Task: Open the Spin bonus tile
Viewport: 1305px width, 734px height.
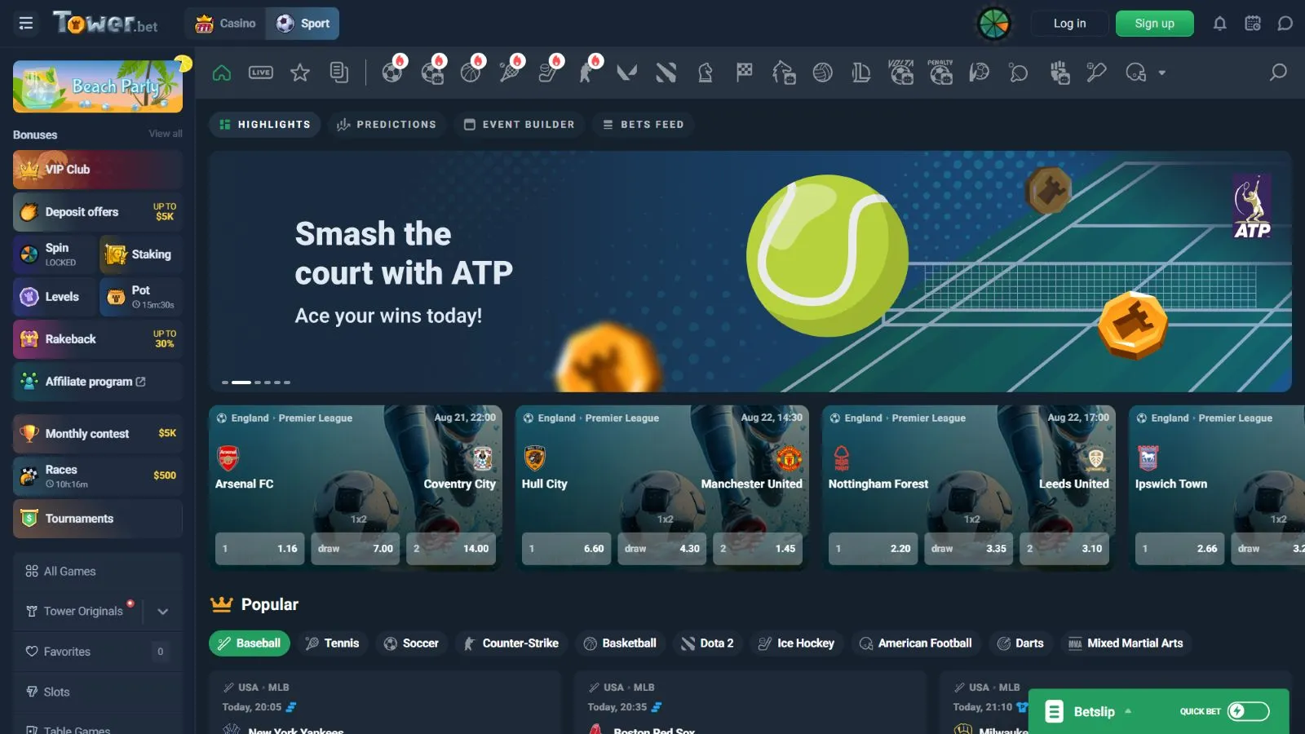Action: click(55, 254)
